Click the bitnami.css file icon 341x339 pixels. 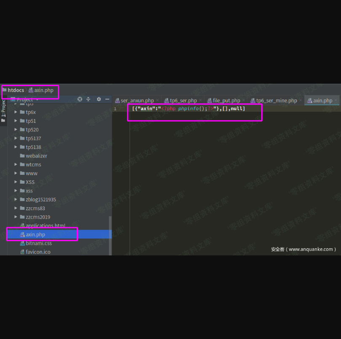22,243
